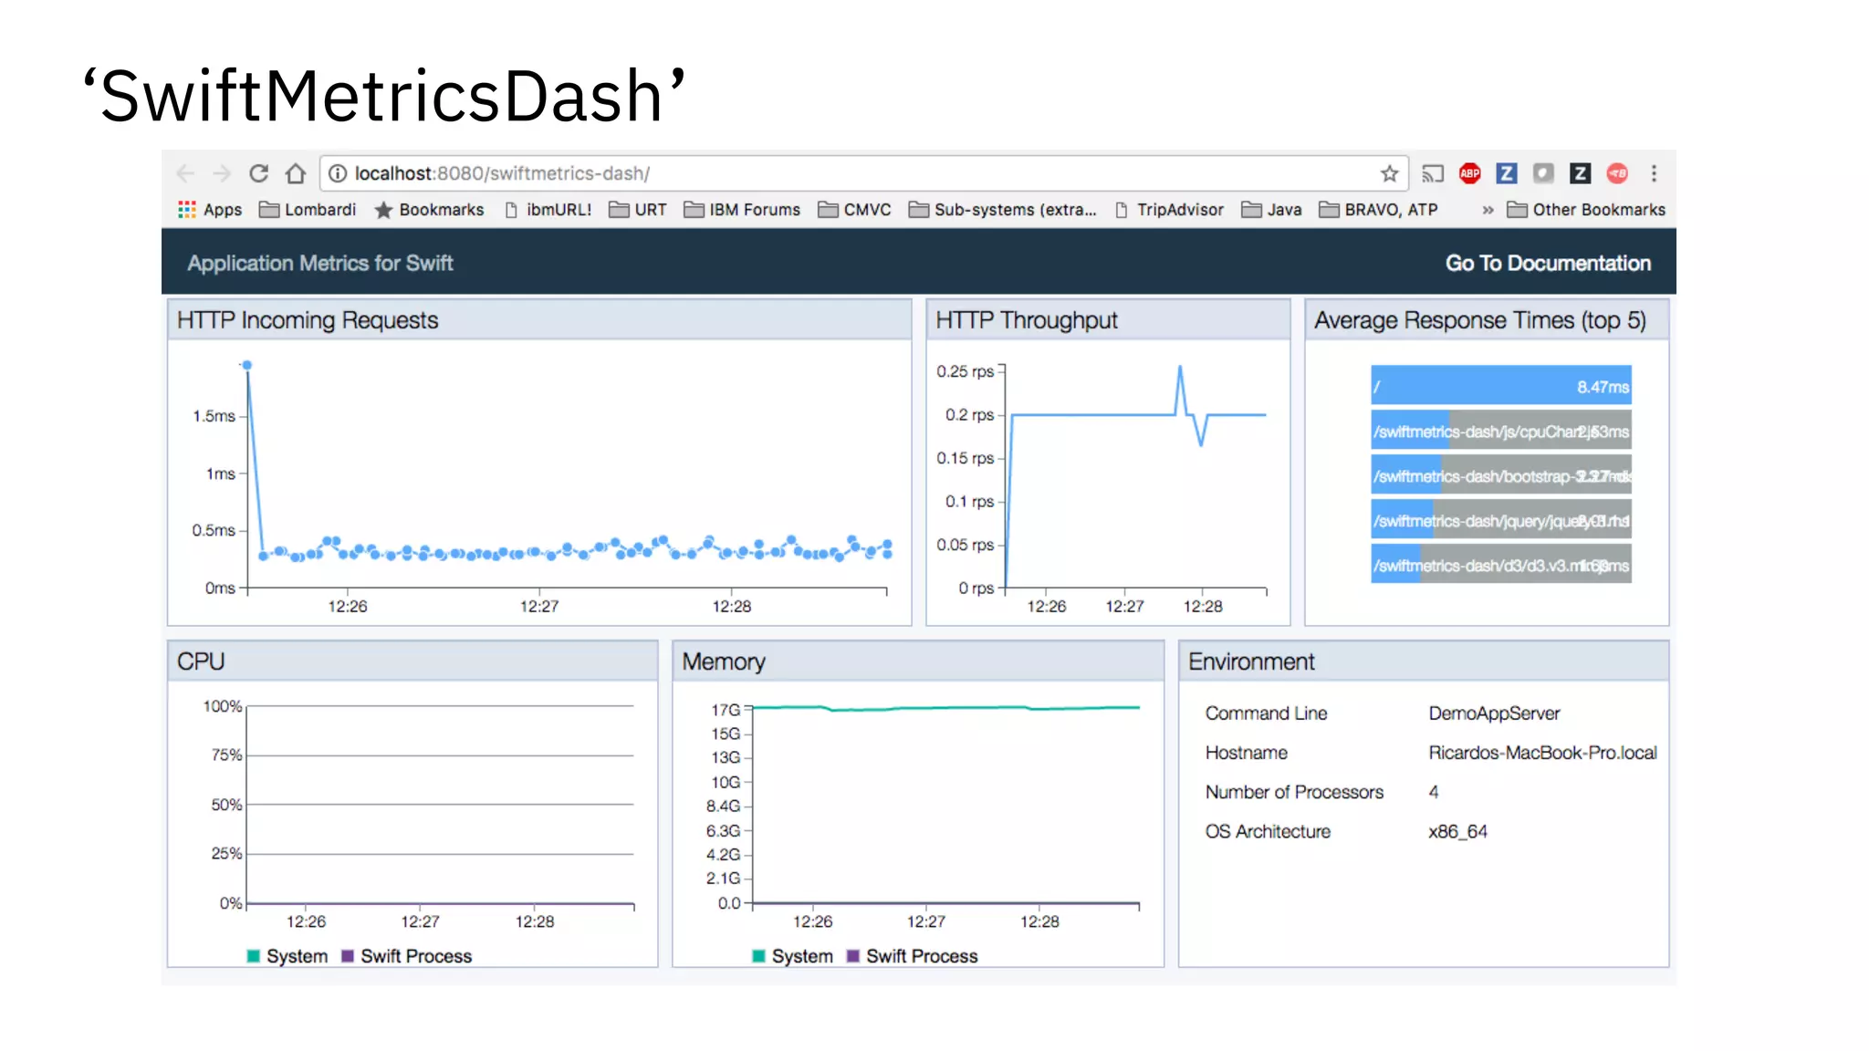Click the back navigation arrow

[x=186, y=173]
